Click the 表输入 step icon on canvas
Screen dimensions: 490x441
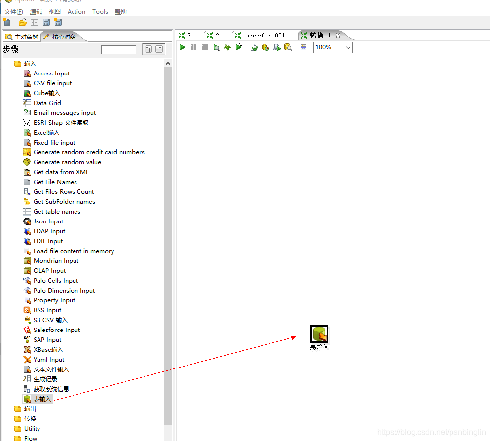pos(319,334)
